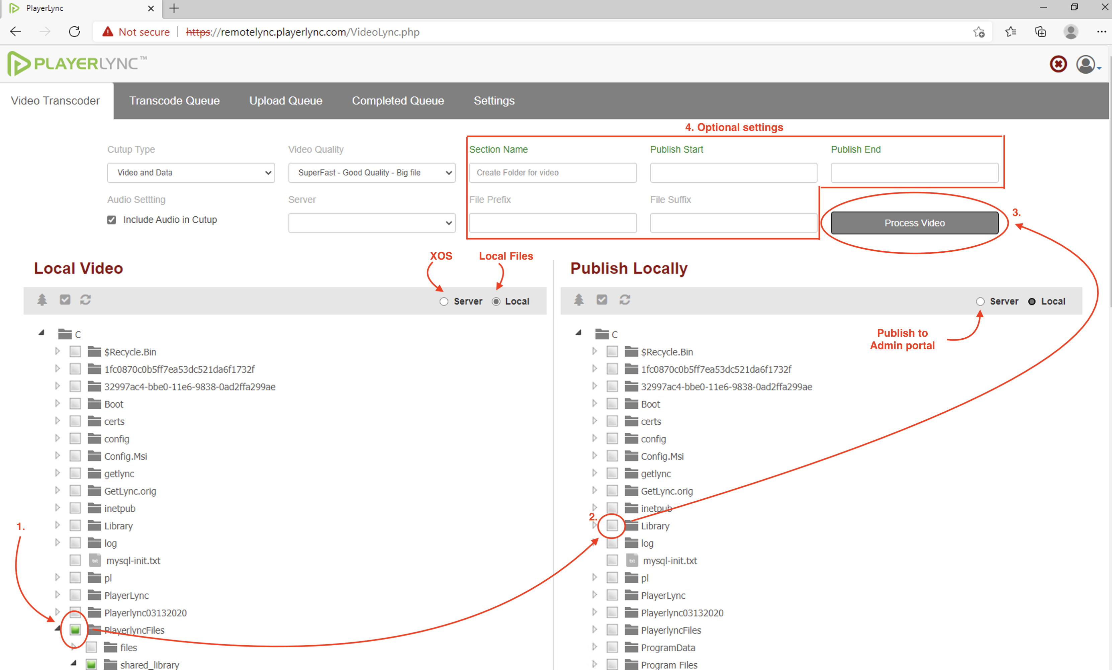Select Playerlync03132020 in Publish Locally tree

coord(682,613)
